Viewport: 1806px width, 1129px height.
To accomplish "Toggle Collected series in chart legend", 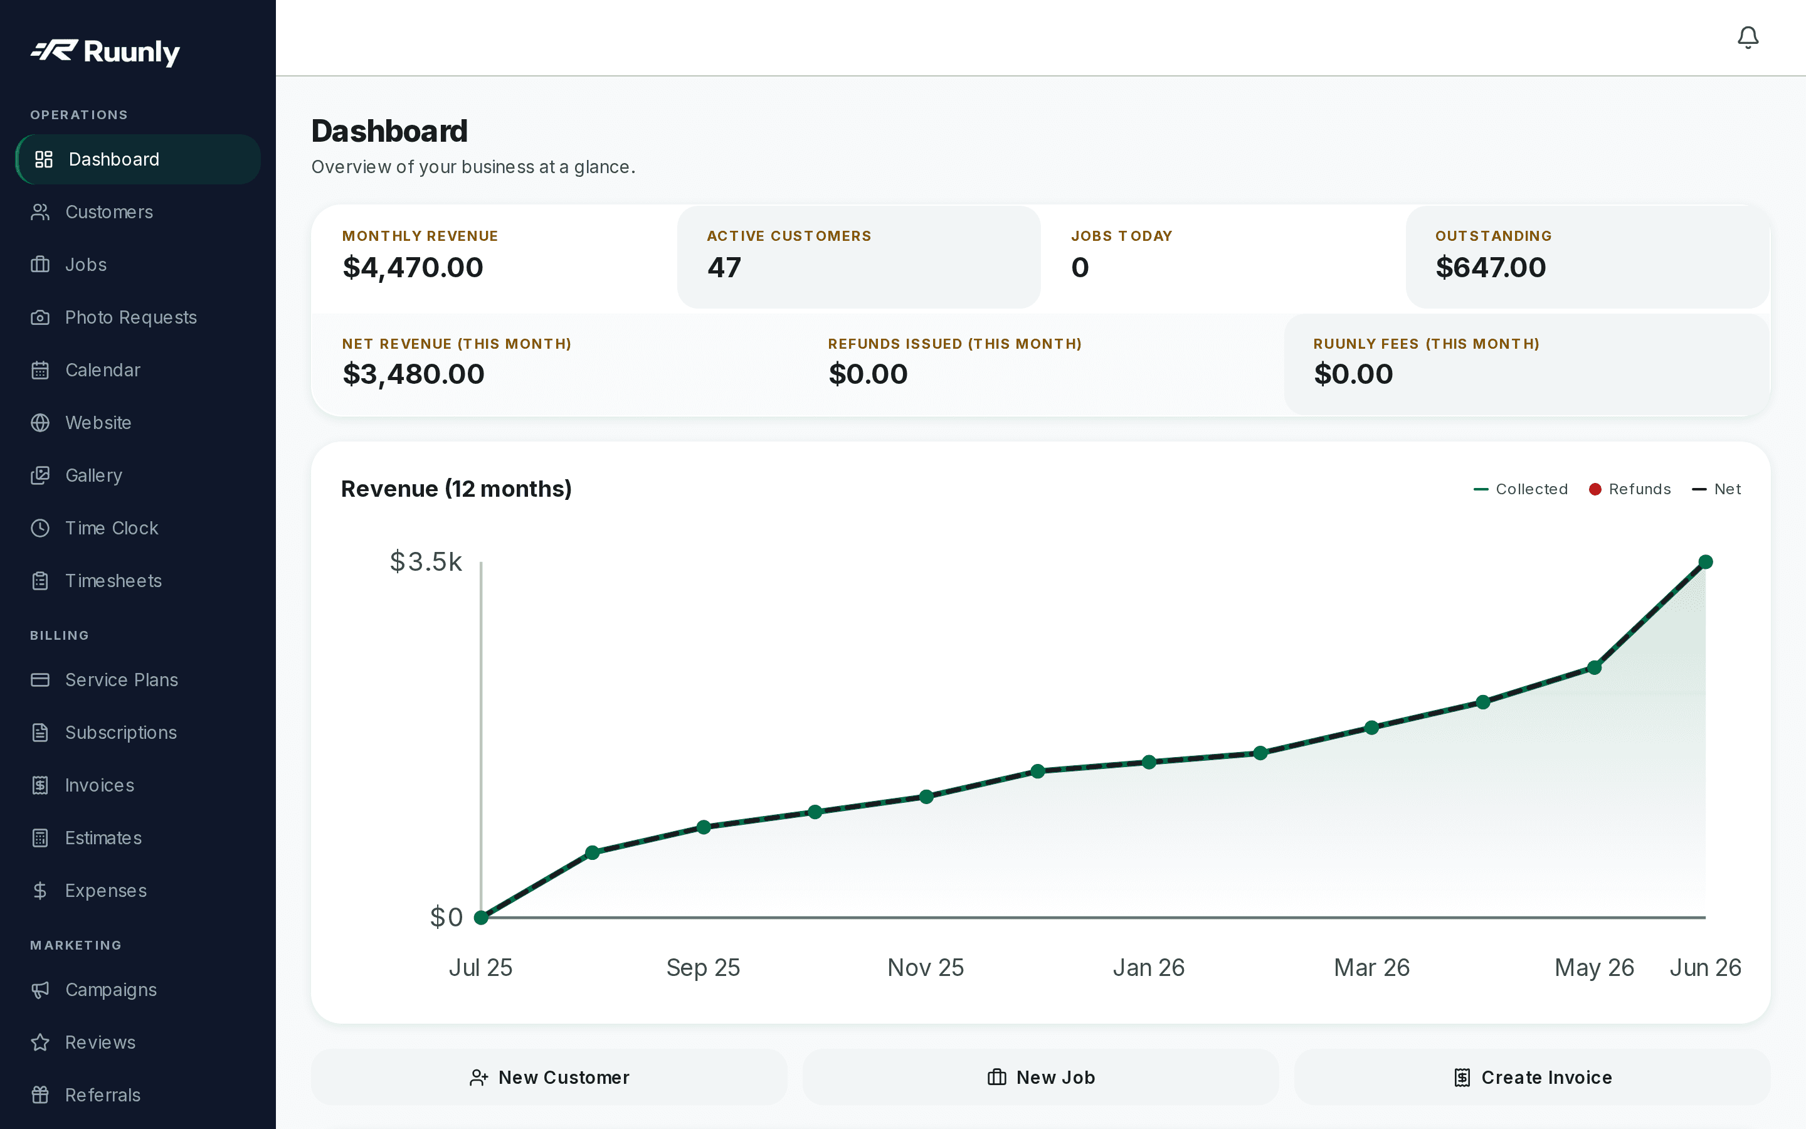I will pyautogui.click(x=1520, y=489).
